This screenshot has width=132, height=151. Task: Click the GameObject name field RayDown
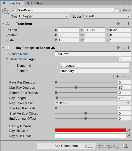click(66, 10)
